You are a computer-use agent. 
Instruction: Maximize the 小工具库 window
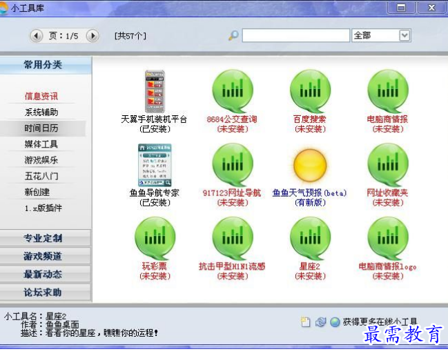(401, 8)
